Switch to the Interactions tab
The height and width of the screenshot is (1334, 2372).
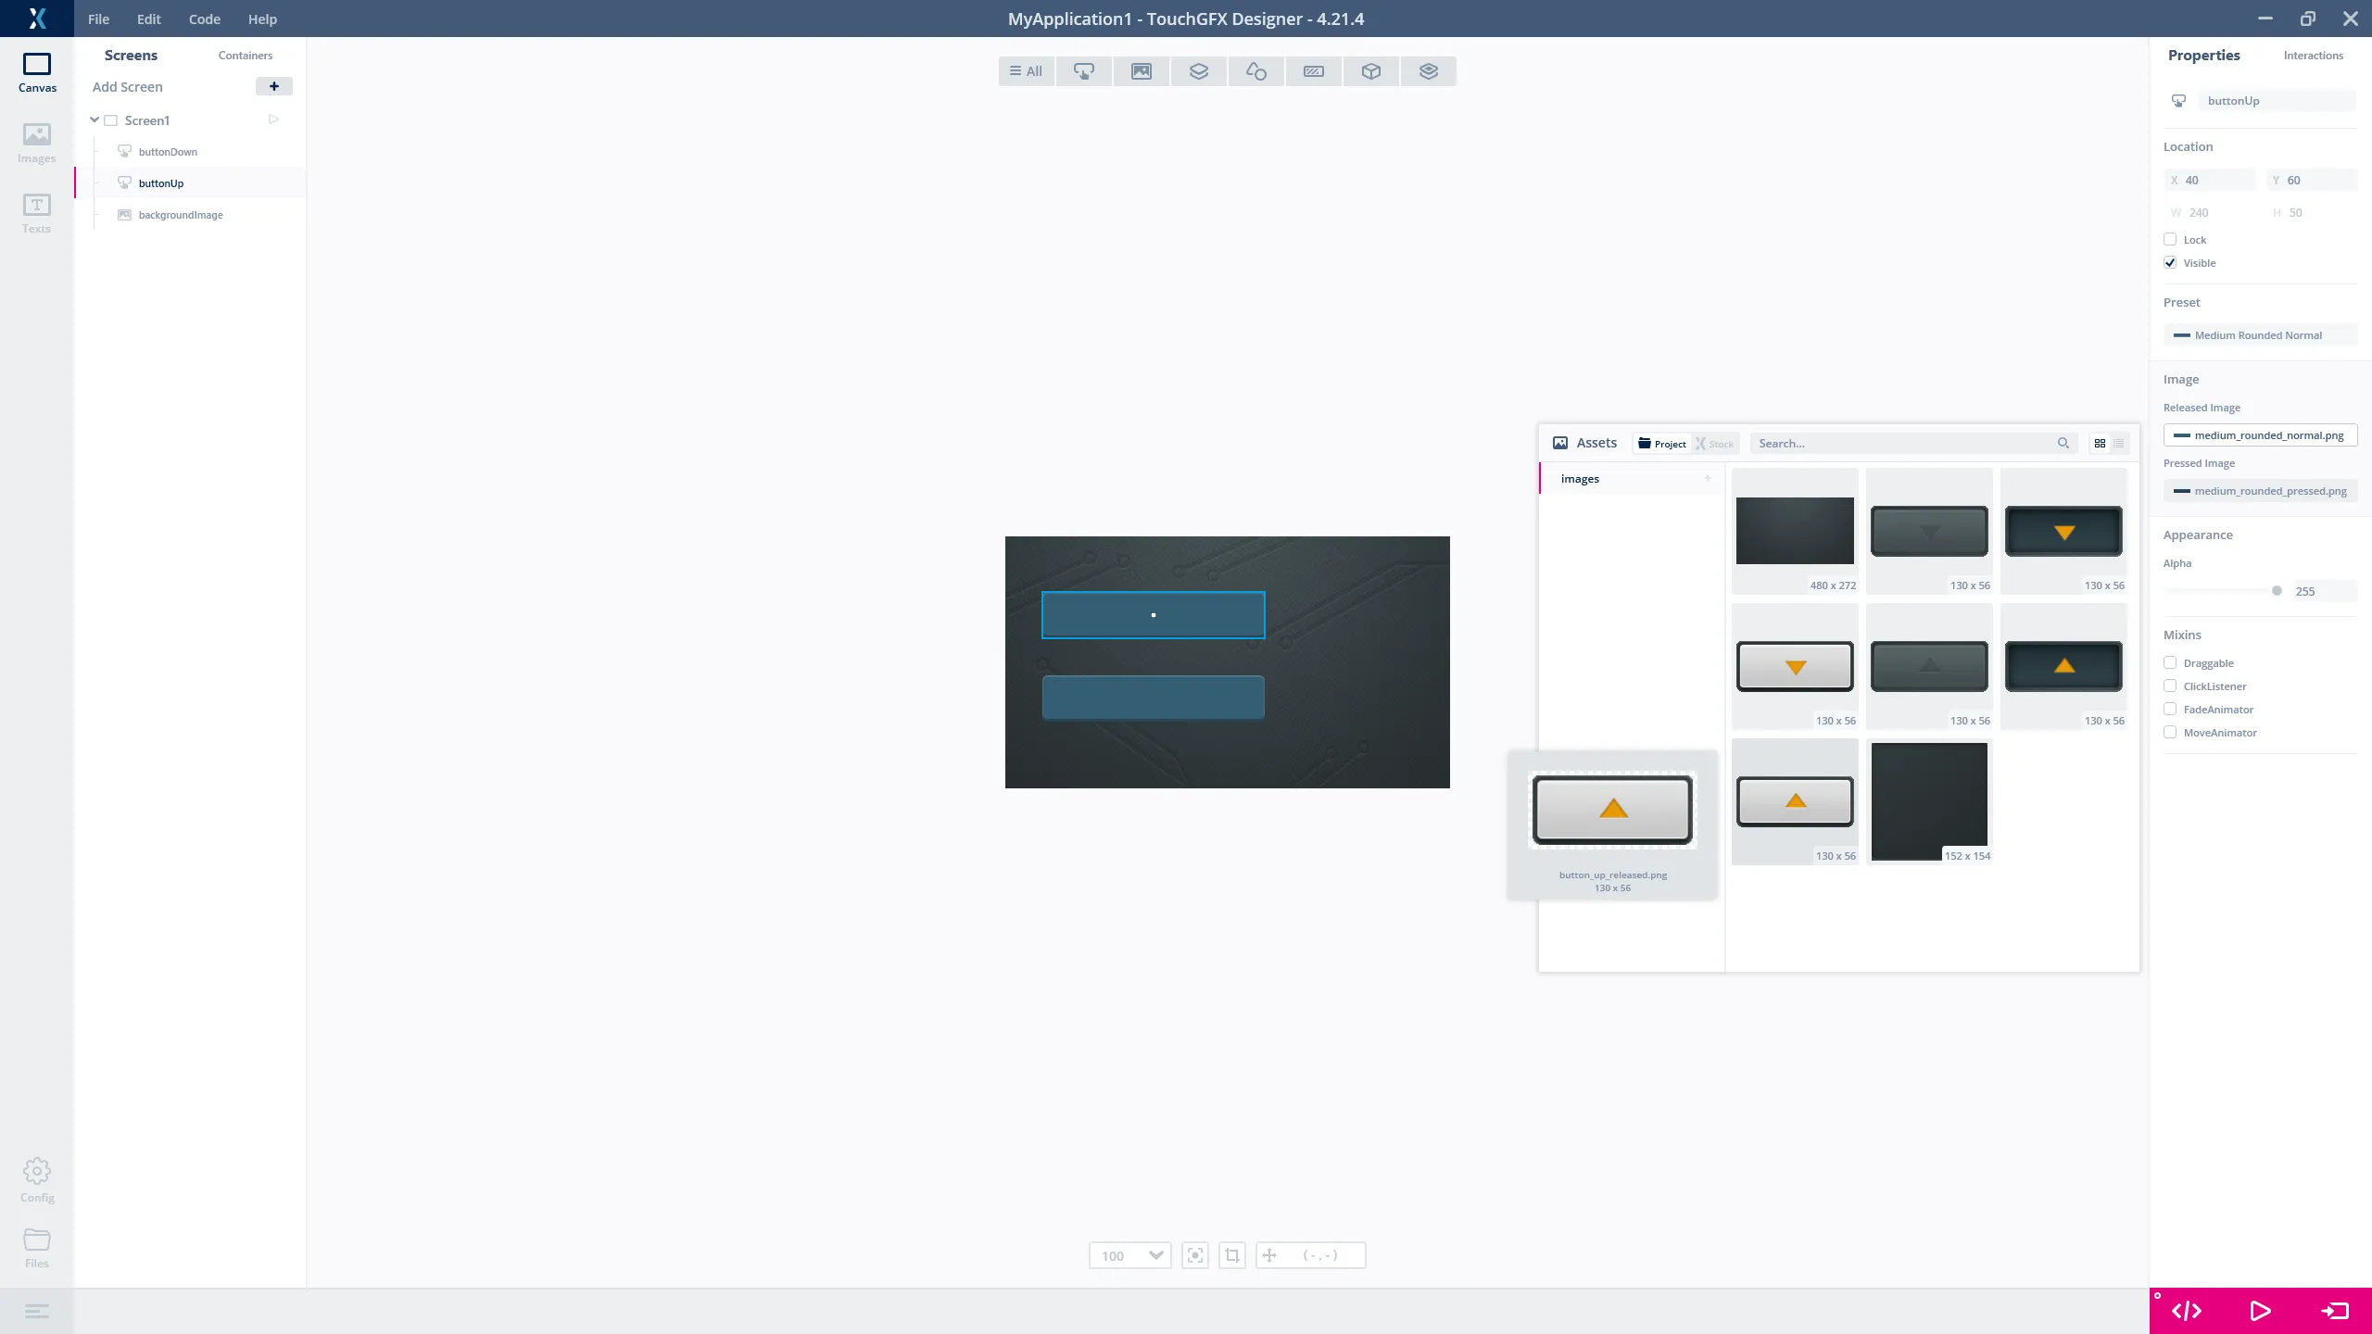2313,56
